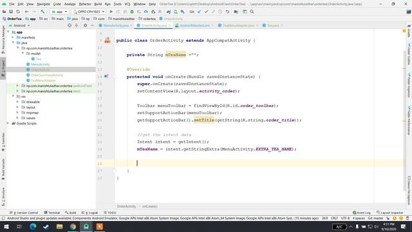The height and width of the screenshot is (232, 412).
Task: Click the Search Everywhere magnifier icon
Action: click(x=252, y=12)
